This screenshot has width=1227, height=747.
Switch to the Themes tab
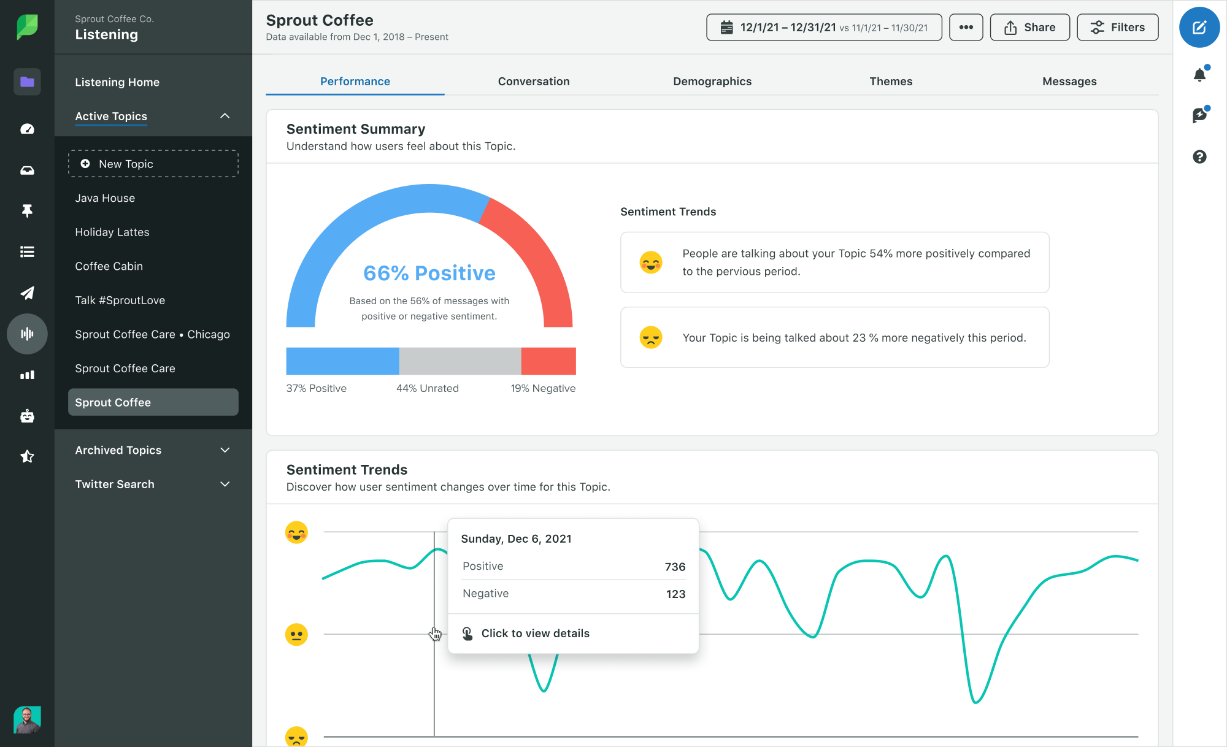click(x=890, y=80)
